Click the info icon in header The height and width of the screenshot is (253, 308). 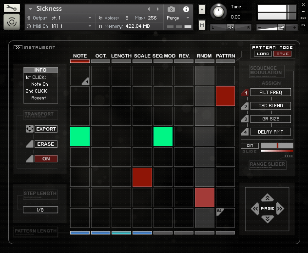[x=186, y=9]
